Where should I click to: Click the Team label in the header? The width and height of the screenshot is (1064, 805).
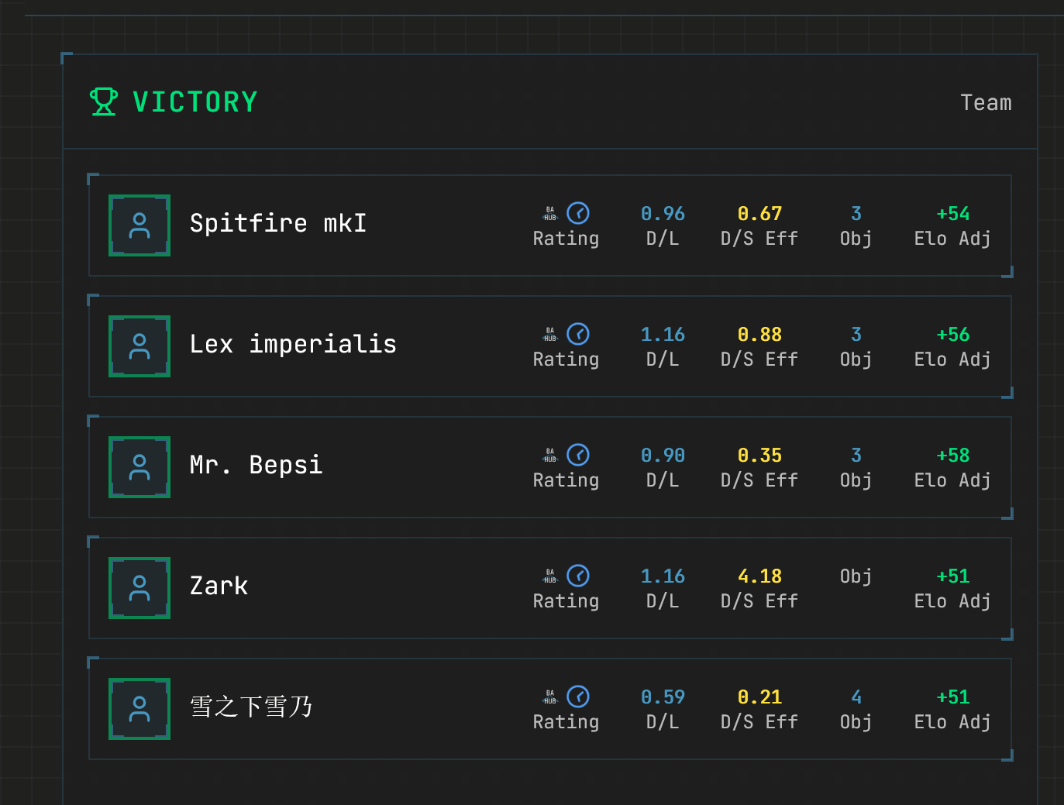click(986, 103)
